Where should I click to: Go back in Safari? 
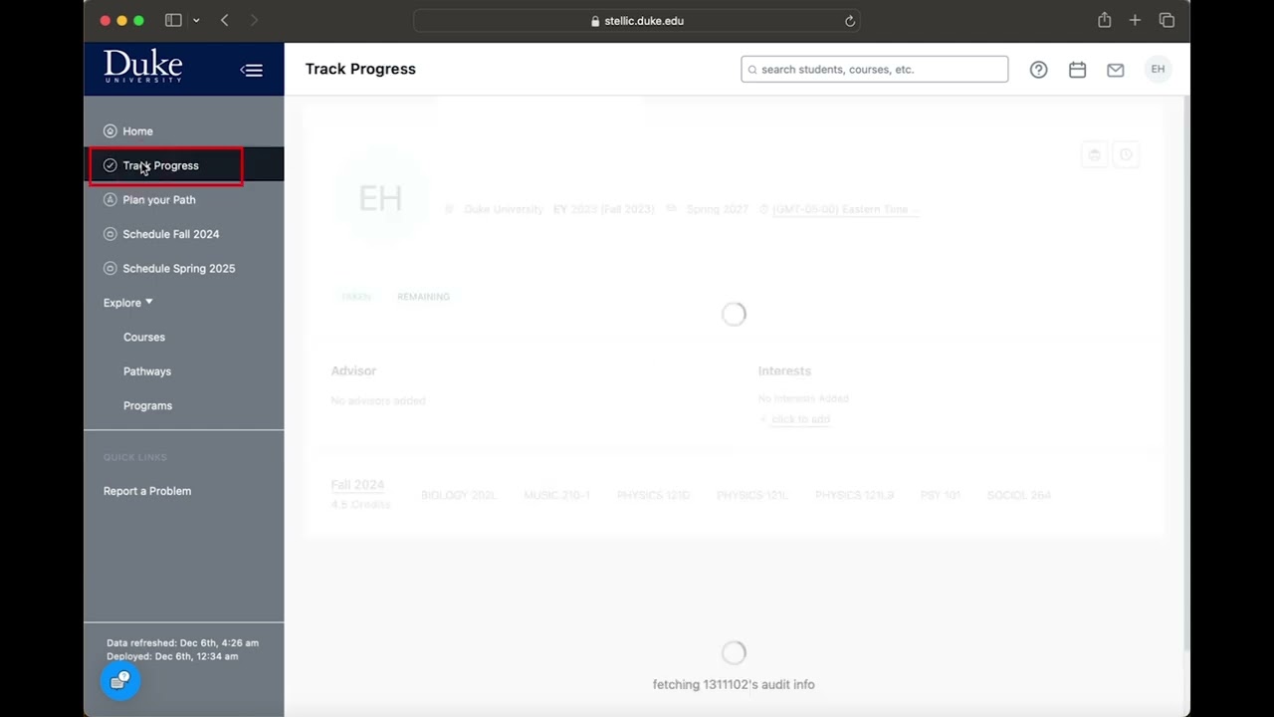[225, 20]
